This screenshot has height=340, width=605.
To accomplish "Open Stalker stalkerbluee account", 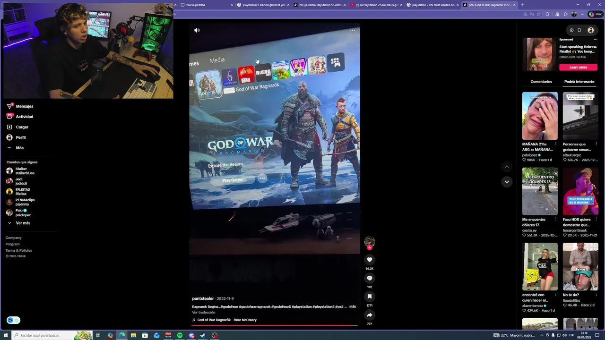I will click(x=20, y=171).
